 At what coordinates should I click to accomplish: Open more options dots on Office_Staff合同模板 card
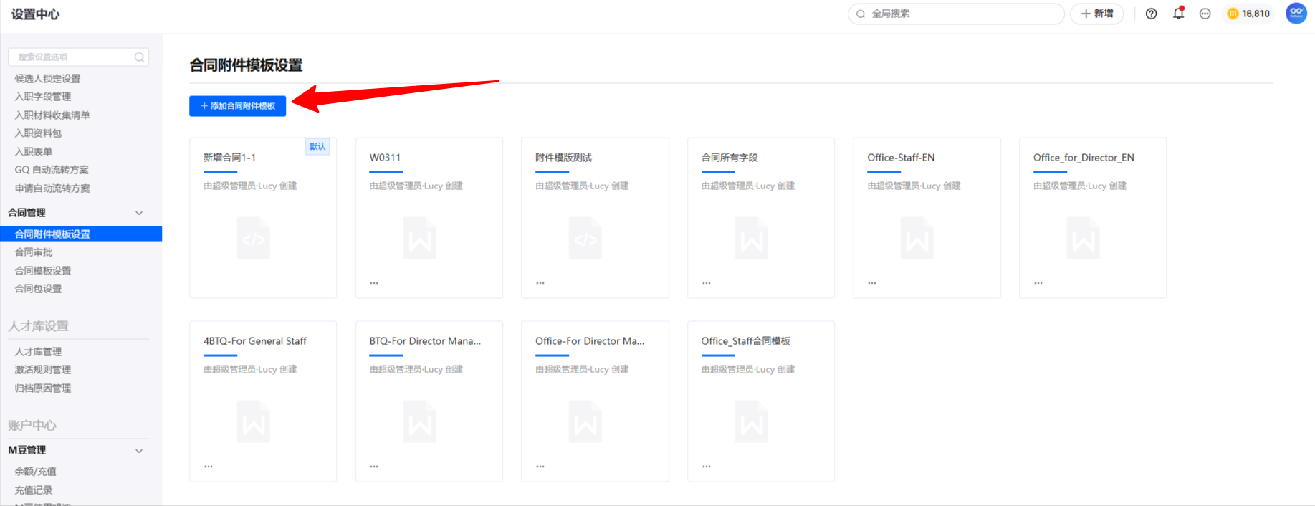[707, 467]
